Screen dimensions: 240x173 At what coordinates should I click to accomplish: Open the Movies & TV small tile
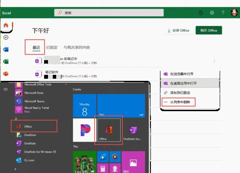(x=103, y=157)
